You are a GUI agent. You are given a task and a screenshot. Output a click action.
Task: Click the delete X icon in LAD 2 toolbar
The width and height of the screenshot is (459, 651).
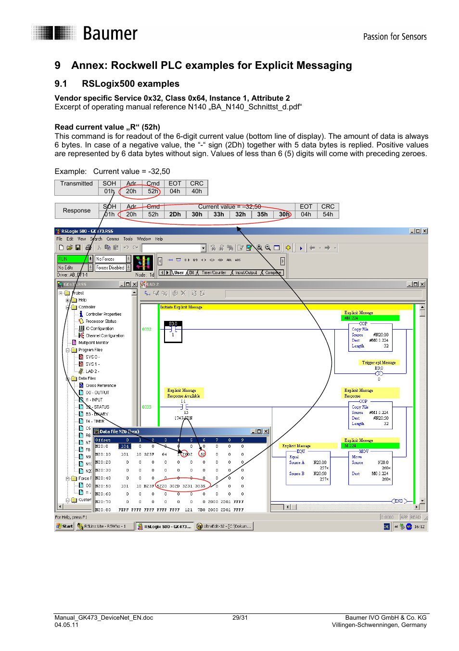[183, 293]
